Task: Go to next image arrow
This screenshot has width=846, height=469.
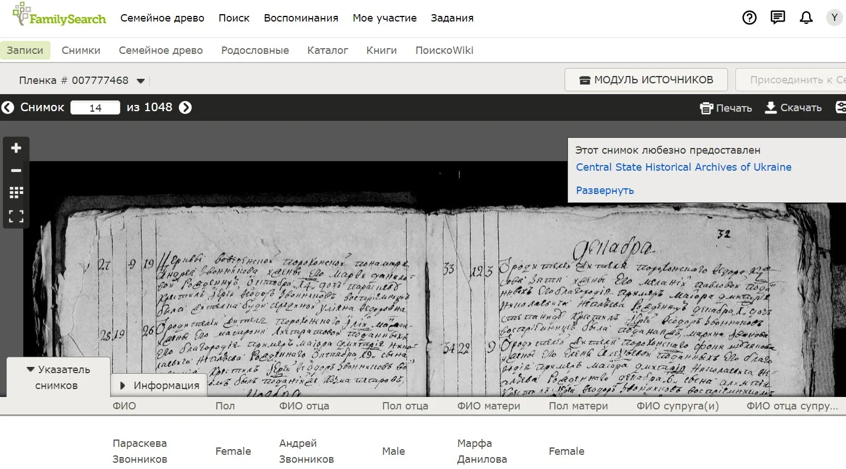Action: click(186, 108)
